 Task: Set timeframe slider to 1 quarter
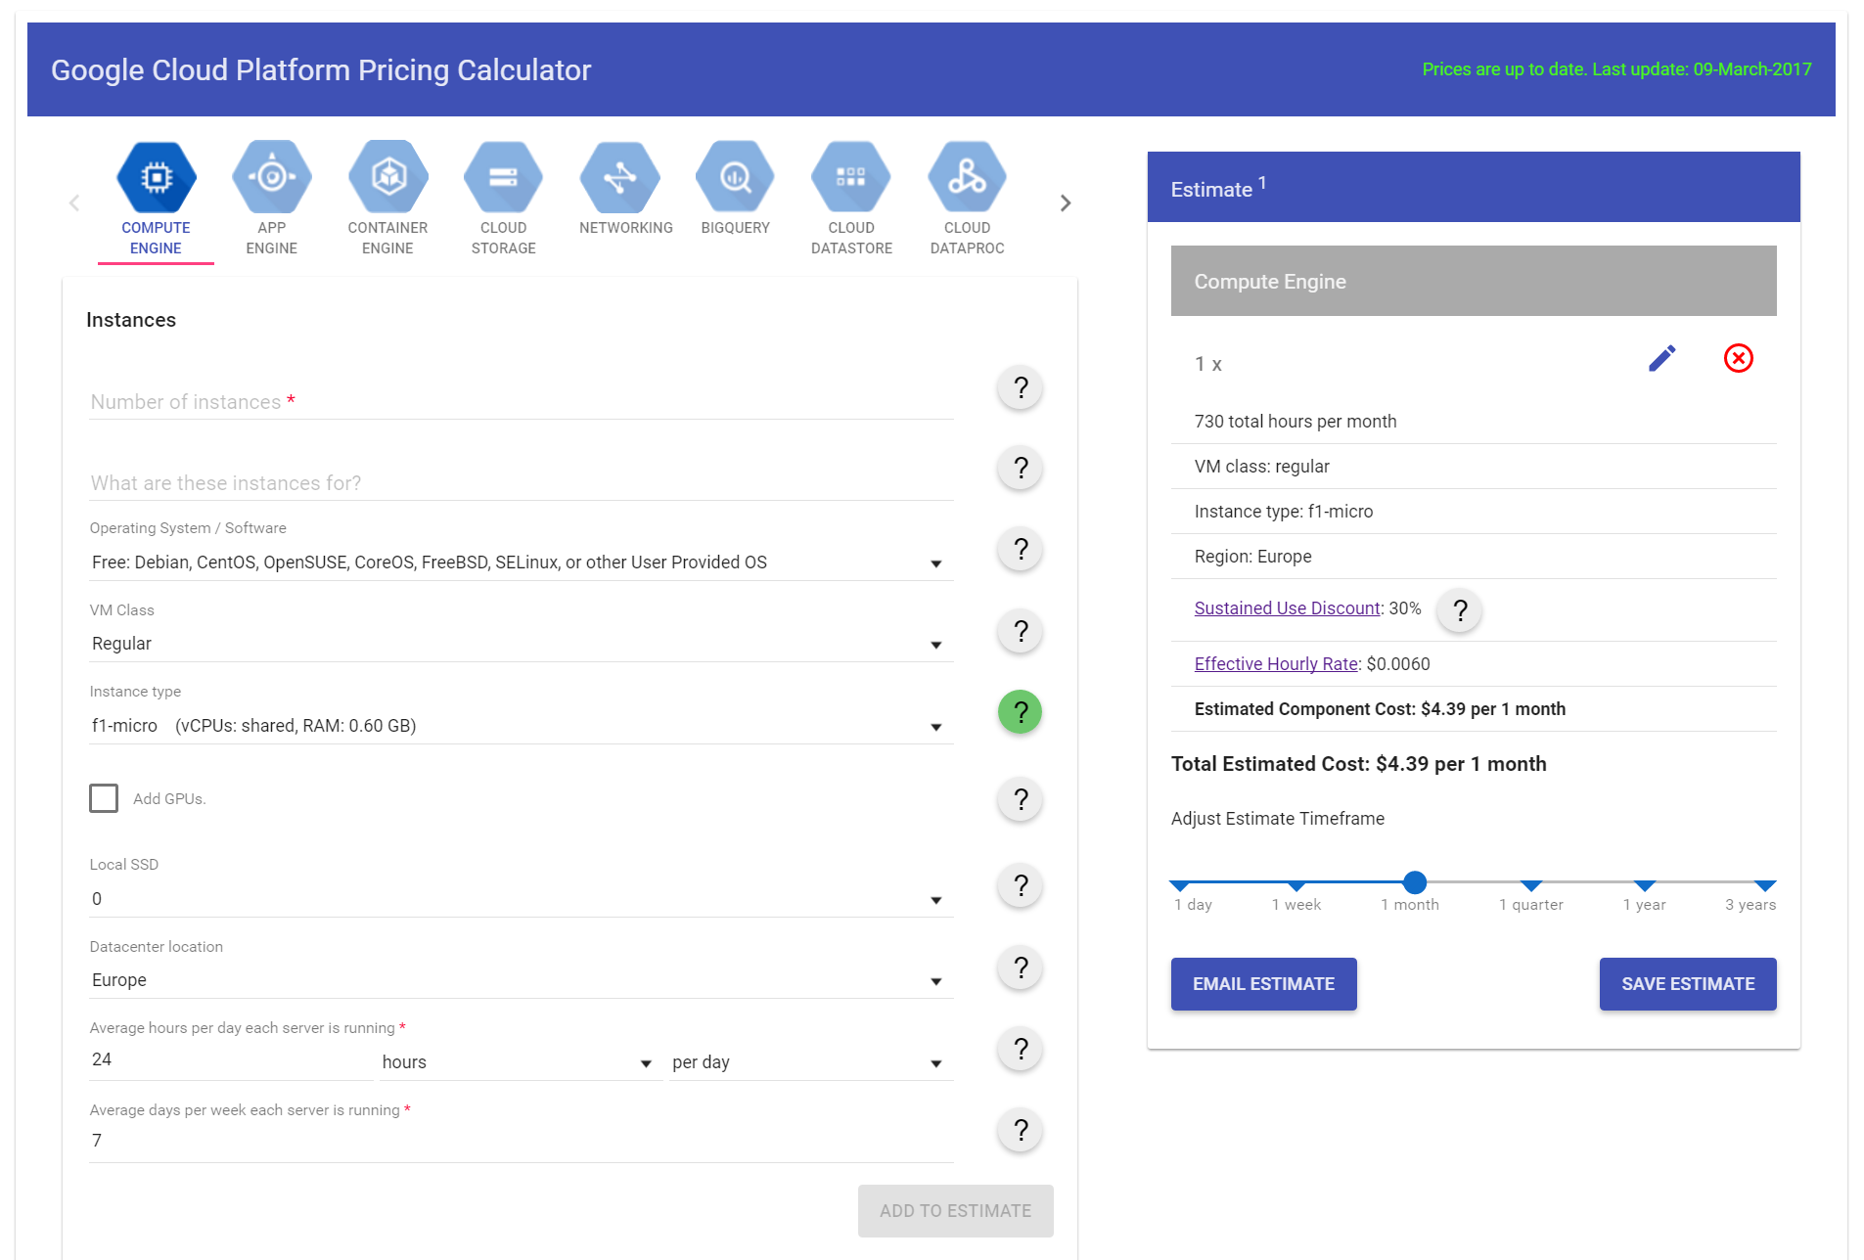[x=1531, y=883]
